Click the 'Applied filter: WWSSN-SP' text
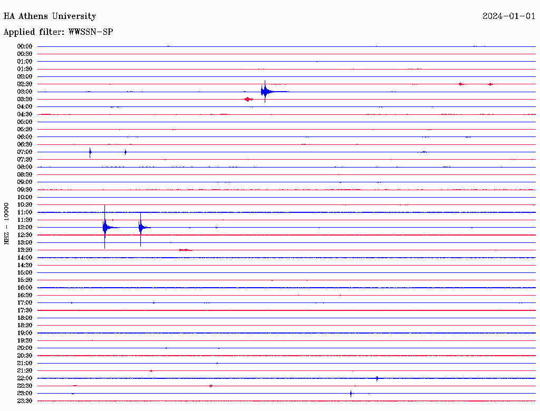This screenshot has height=411, width=540. [x=58, y=32]
